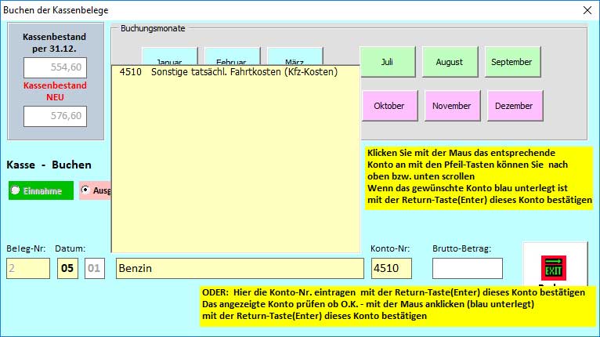600x337 pixels.
Task: Choose booking month Oktober
Action: coord(389,106)
